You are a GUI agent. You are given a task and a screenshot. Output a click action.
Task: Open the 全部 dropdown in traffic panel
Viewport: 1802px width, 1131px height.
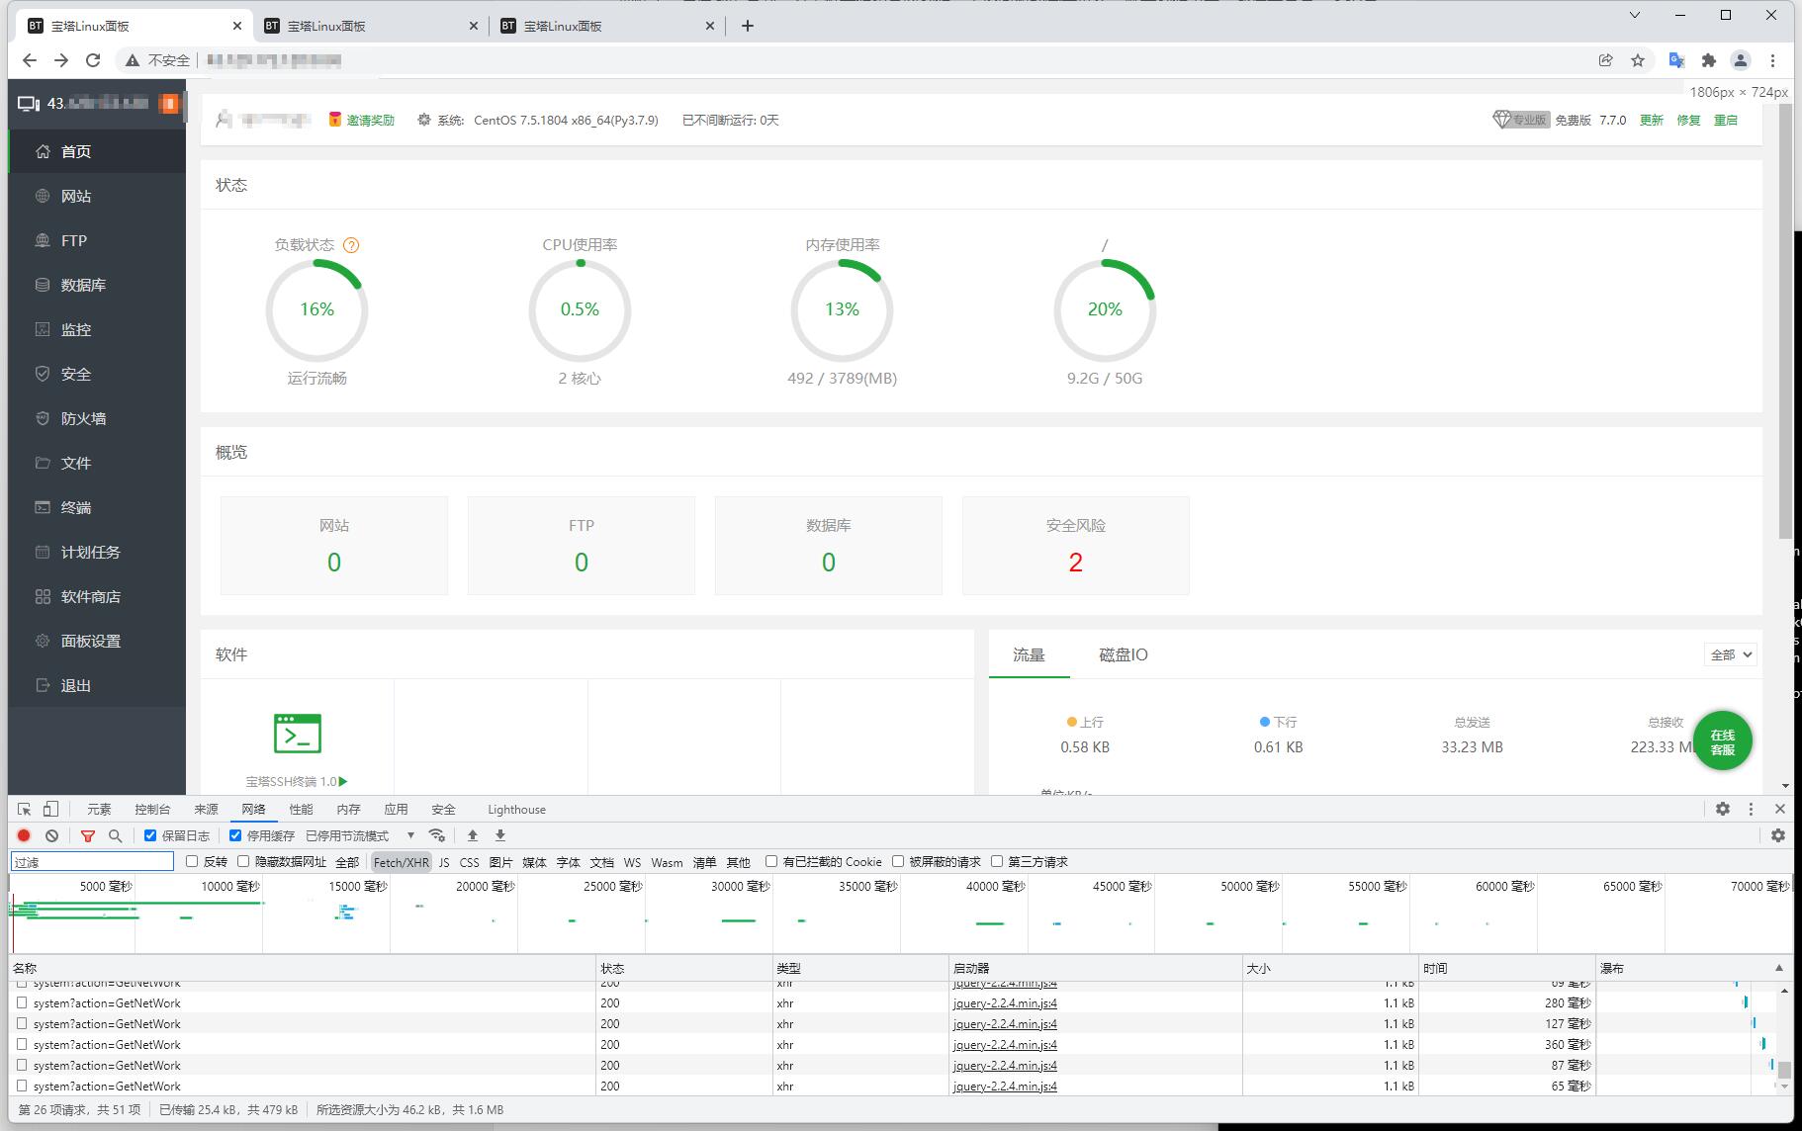tap(1731, 654)
